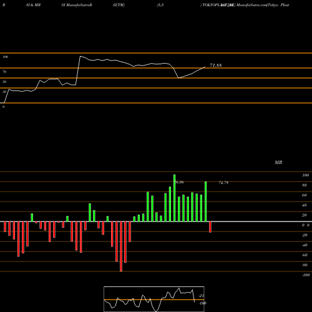The width and height of the screenshot is (312, 312).
Task: Click the 40 label on MR axis
Action: click(x=305, y=205)
